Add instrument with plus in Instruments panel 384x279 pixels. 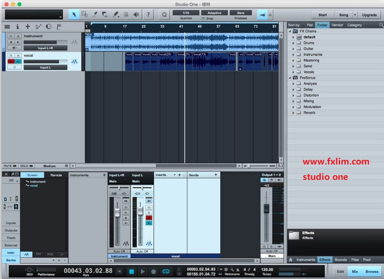pos(104,175)
